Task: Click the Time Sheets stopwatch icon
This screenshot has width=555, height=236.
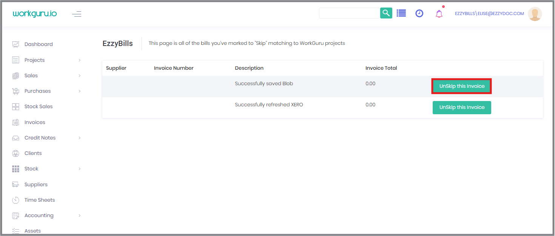Action: (x=15, y=200)
